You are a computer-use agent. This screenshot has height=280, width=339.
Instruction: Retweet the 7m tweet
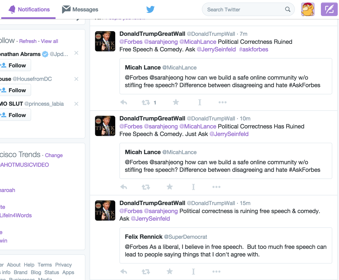(146, 102)
